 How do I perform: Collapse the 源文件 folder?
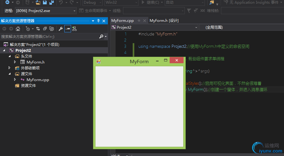[x=10, y=74]
